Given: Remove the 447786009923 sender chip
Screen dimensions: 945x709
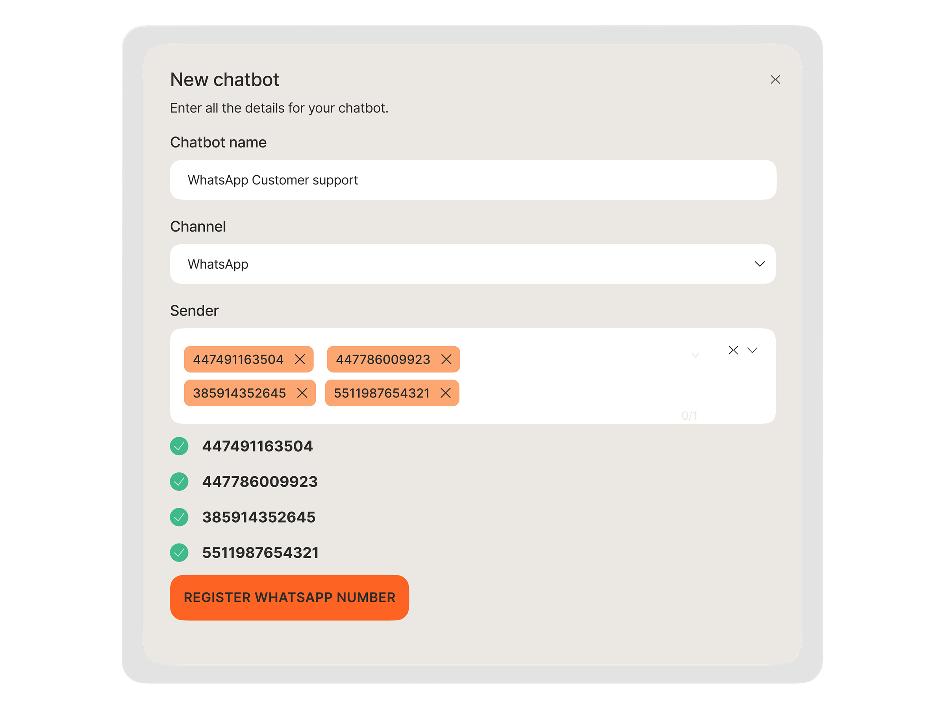Looking at the screenshot, I should [447, 359].
